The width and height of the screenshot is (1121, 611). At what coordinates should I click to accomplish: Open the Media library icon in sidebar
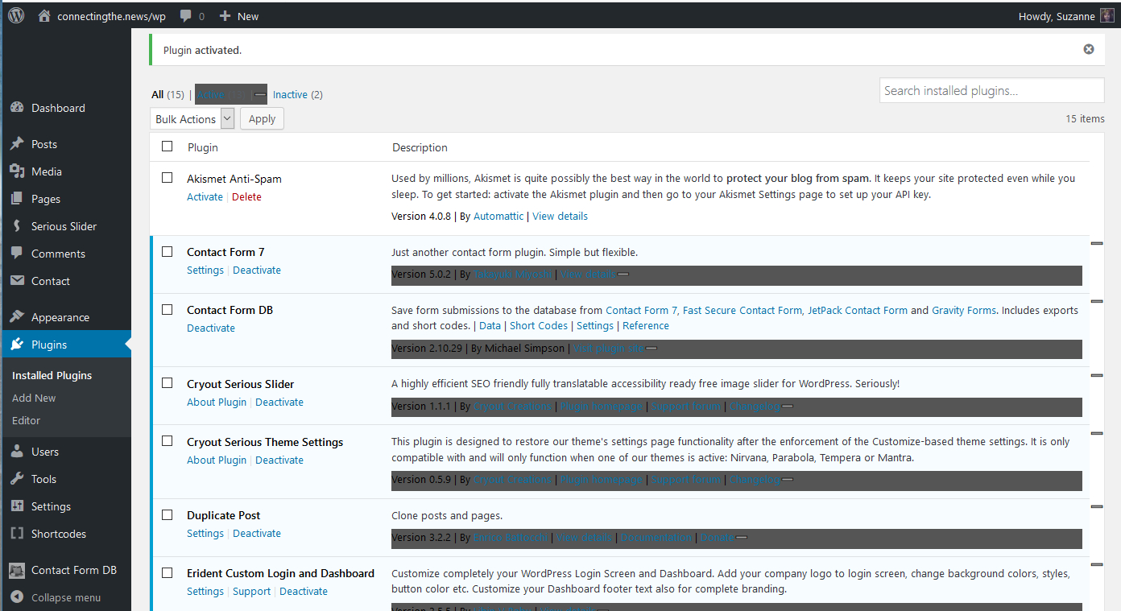17,171
